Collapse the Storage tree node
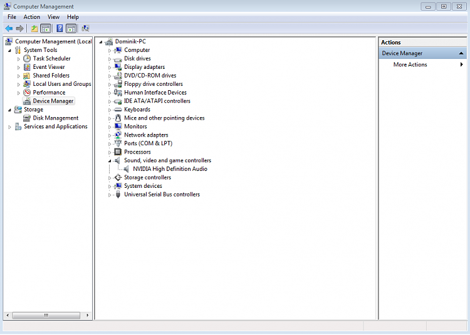 [9, 110]
